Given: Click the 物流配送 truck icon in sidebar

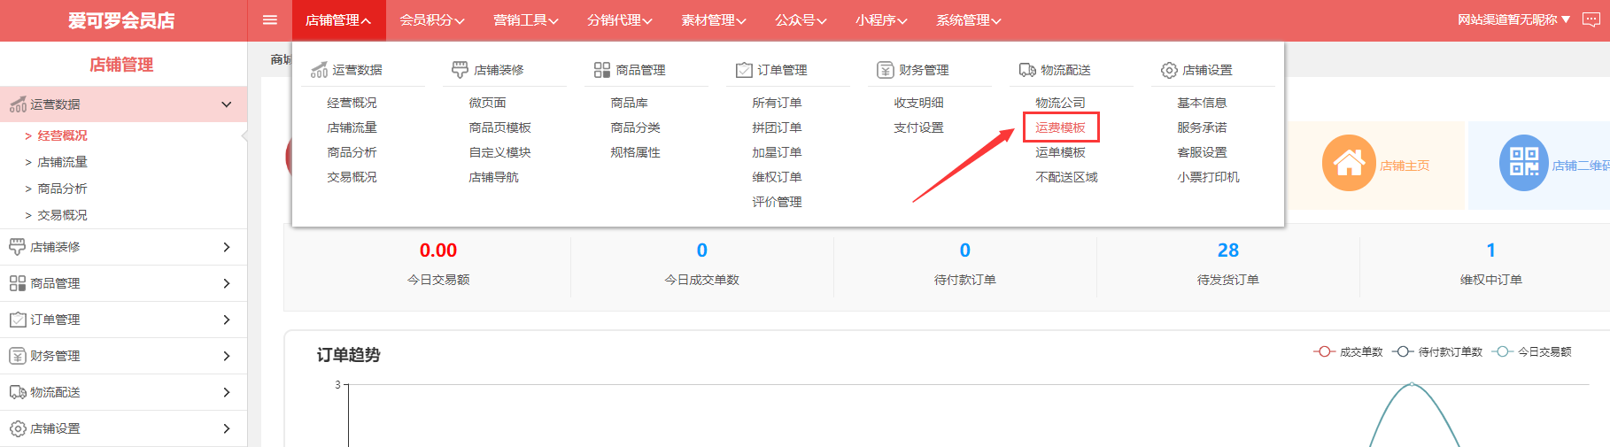Looking at the screenshot, I should click(x=18, y=392).
